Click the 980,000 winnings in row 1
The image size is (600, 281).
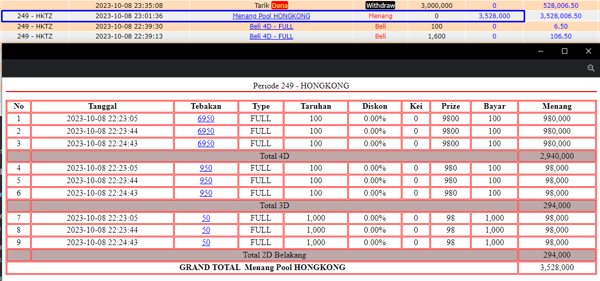tap(557, 119)
